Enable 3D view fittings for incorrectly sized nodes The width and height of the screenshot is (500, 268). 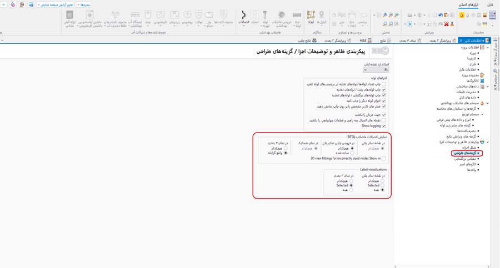(383, 159)
